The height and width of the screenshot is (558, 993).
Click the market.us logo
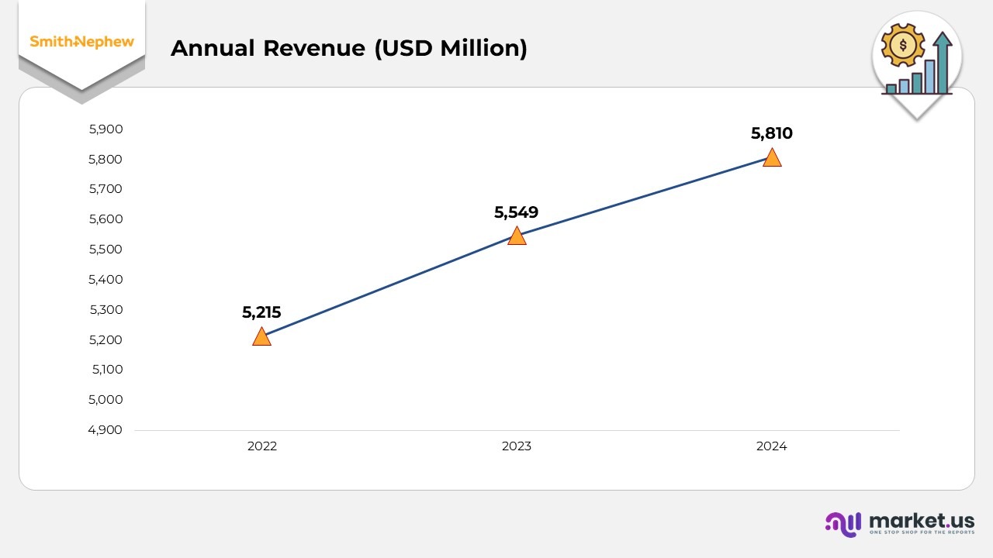tap(900, 523)
